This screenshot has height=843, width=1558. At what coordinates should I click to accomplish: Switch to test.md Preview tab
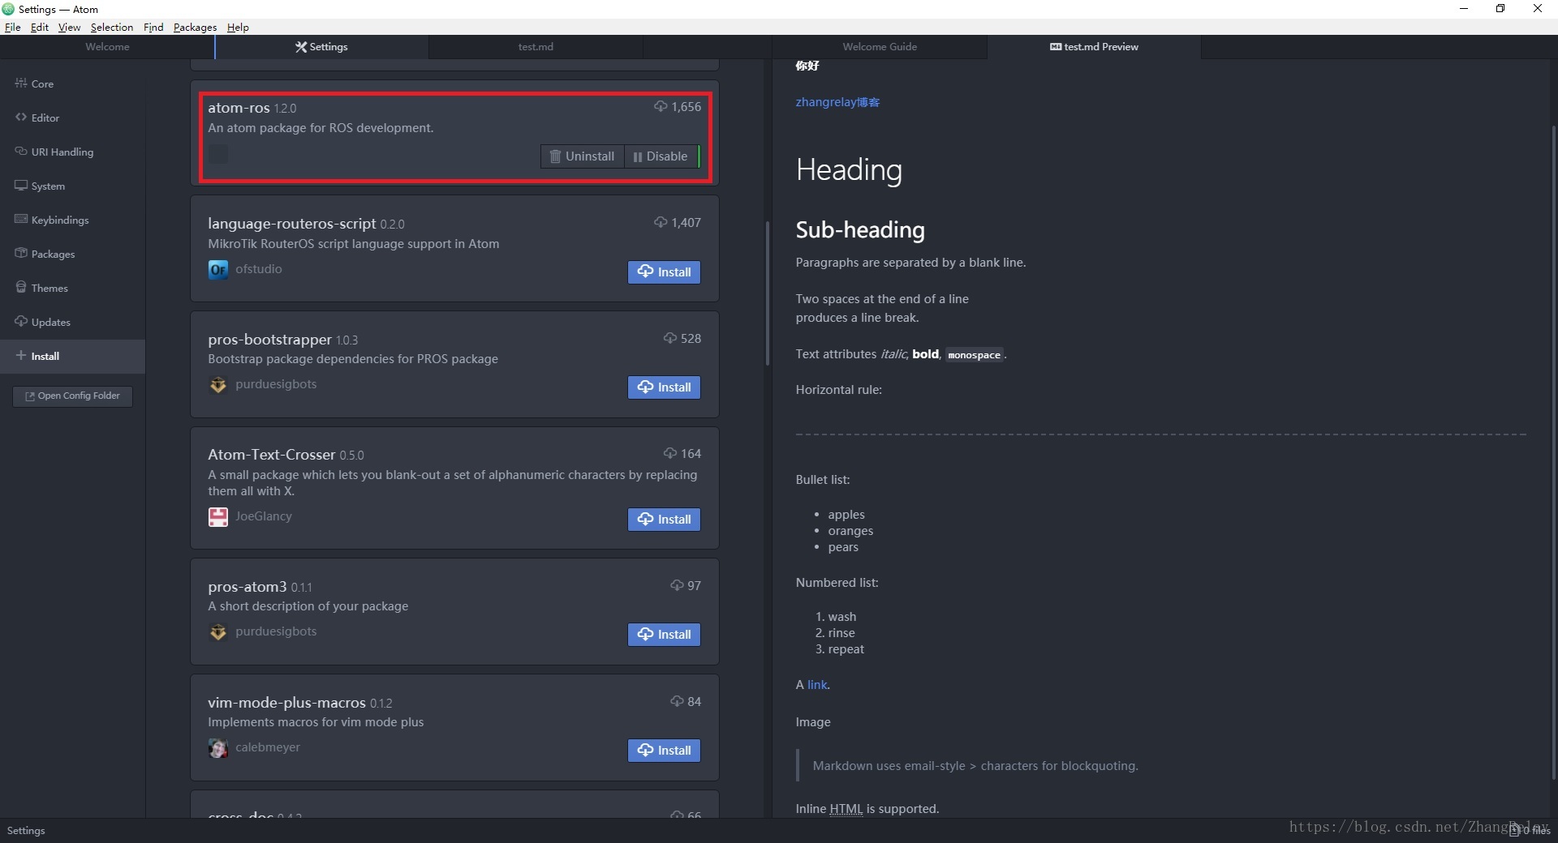[1094, 47]
